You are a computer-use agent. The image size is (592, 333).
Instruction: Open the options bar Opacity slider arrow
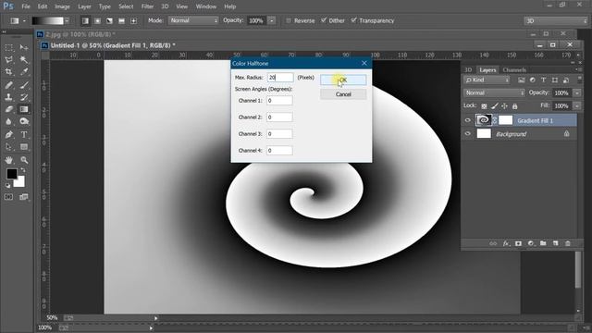271,20
